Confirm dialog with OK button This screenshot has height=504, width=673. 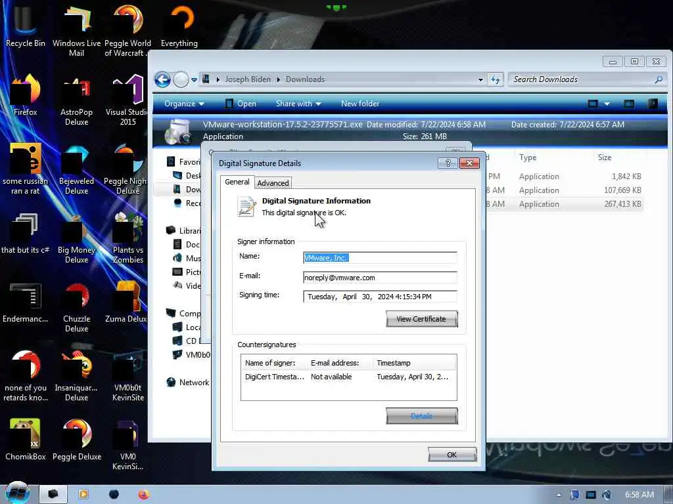452,455
